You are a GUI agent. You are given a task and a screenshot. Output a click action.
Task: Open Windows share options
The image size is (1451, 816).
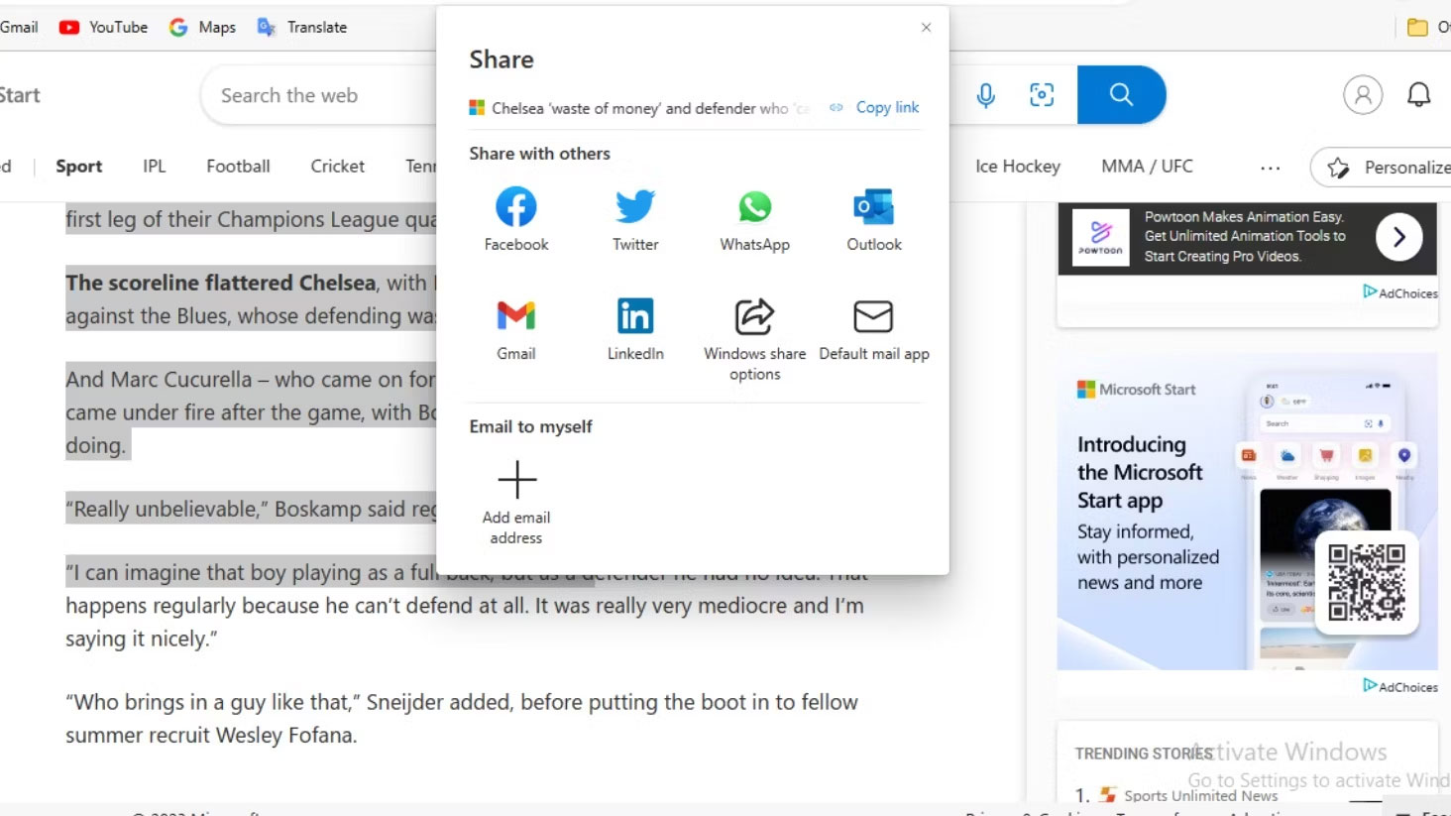(x=754, y=339)
